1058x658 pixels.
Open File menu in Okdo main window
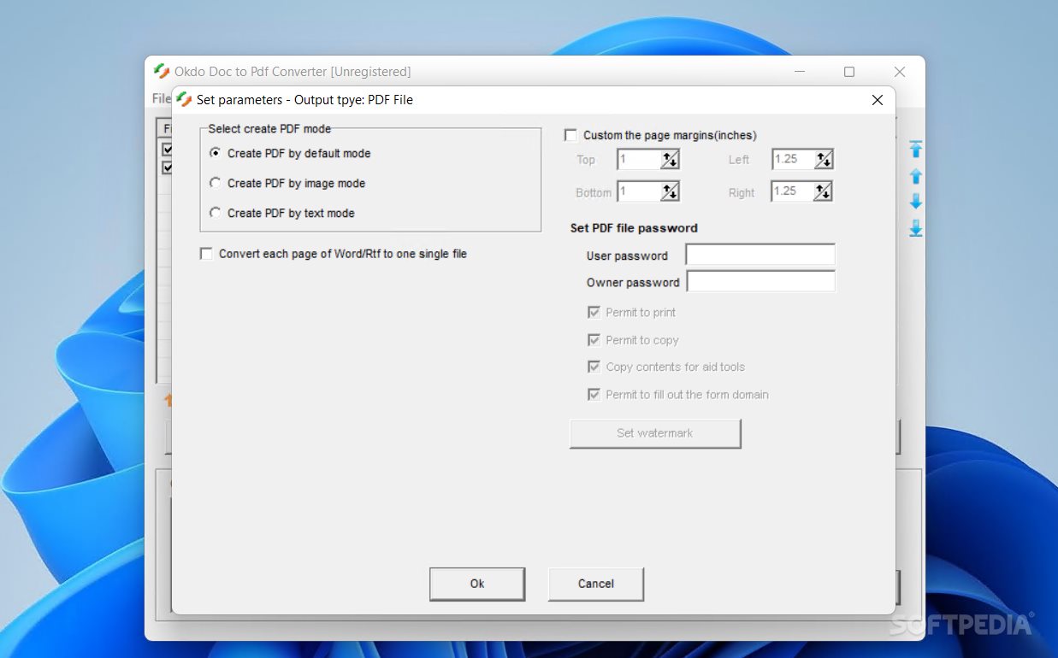162,98
